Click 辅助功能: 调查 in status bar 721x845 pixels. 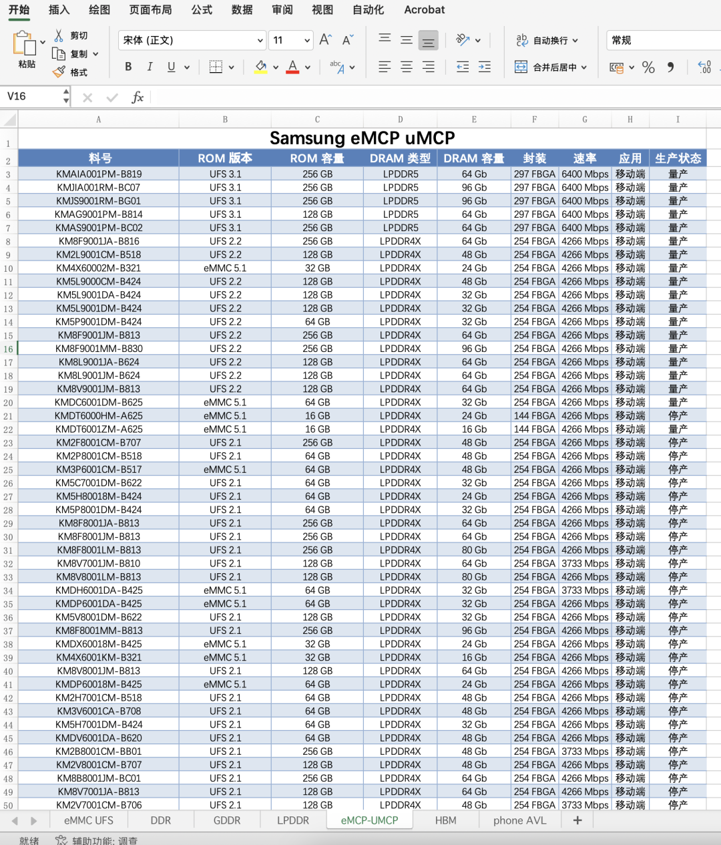(x=97, y=840)
